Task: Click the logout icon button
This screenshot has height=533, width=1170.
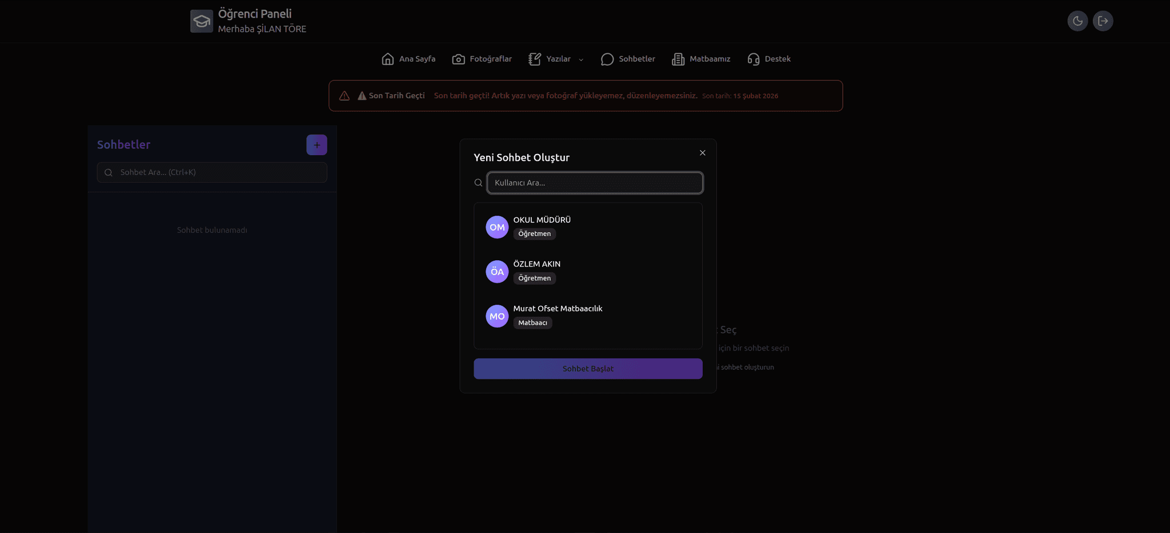Action: coord(1103,21)
